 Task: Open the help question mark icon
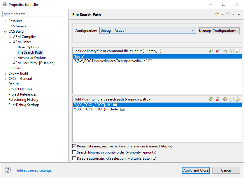tap(8, 170)
